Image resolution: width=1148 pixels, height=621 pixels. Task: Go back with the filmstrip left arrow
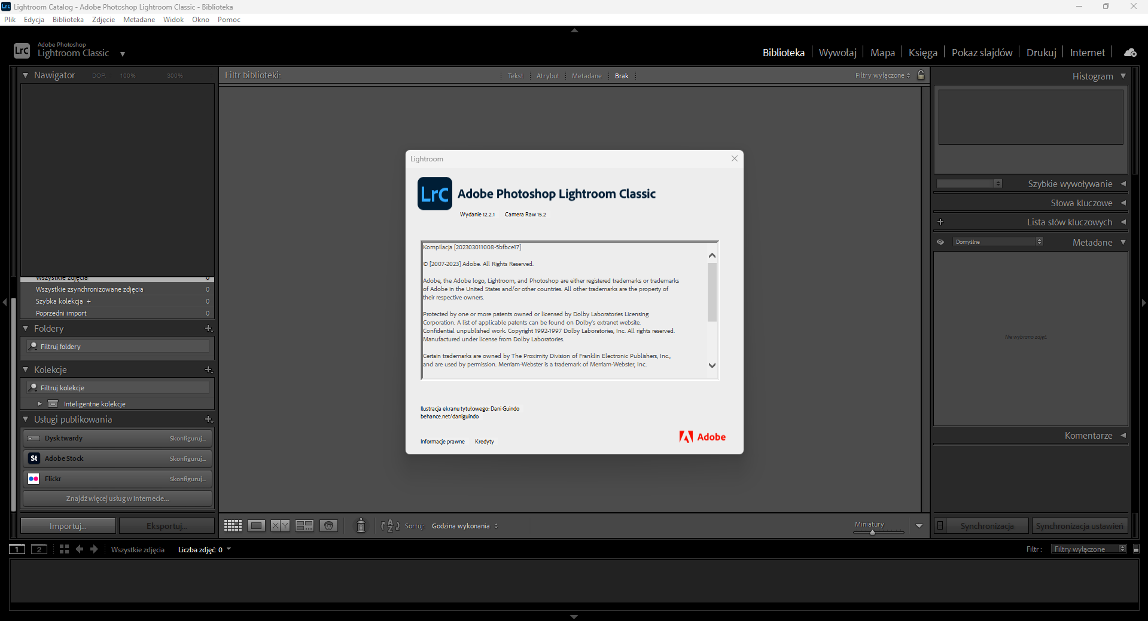click(80, 549)
